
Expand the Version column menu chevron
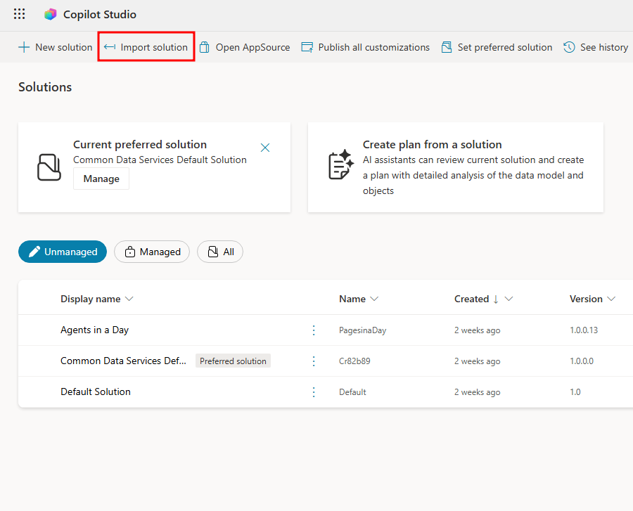[611, 299]
